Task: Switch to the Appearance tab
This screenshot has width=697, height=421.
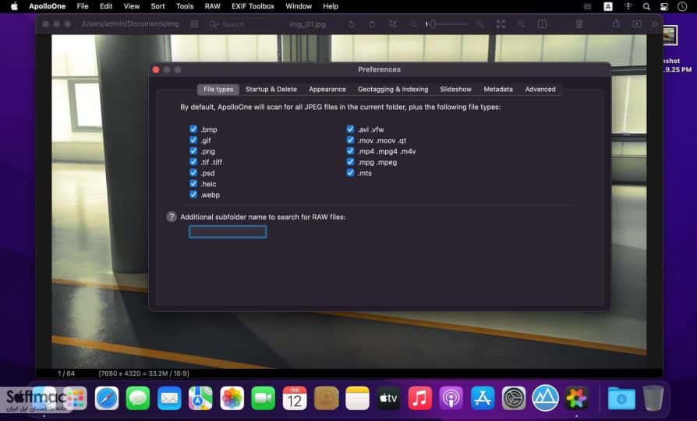Action: tap(327, 90)
